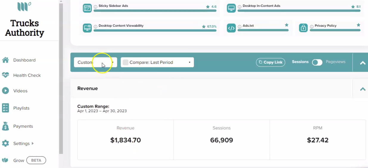Open the Playlists list icon
The width and height of the screenshot is (368, 168).
point(5,108)
